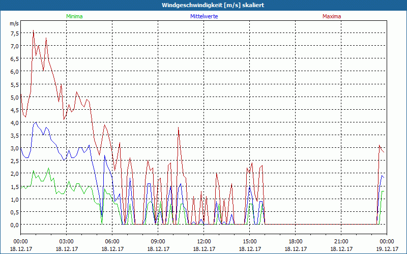
Task: Click the blue Mittelwerte legend label
Action: 204,16
